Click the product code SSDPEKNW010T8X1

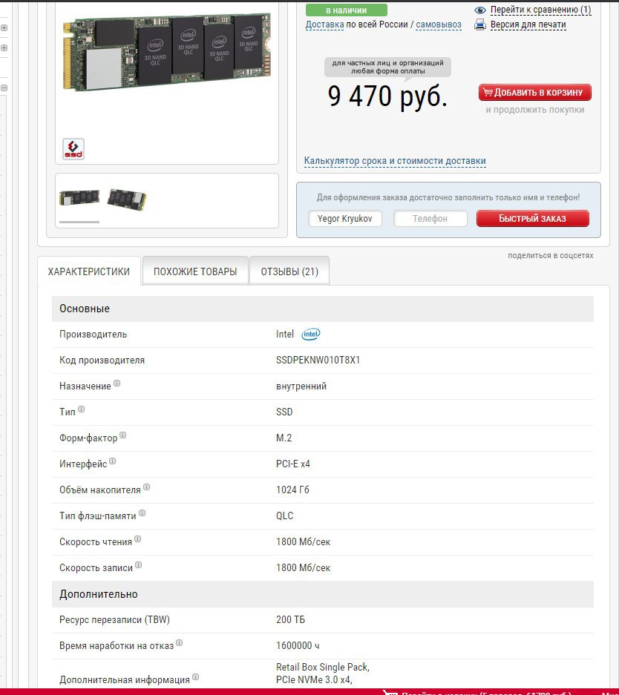point(318,360)
